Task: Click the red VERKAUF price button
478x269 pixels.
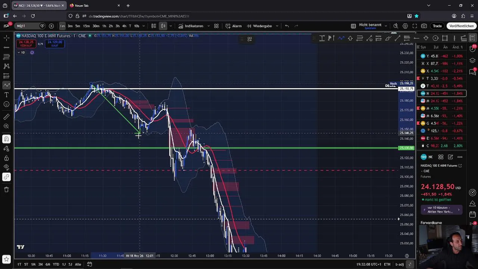Action: click(x=26, y=44)
